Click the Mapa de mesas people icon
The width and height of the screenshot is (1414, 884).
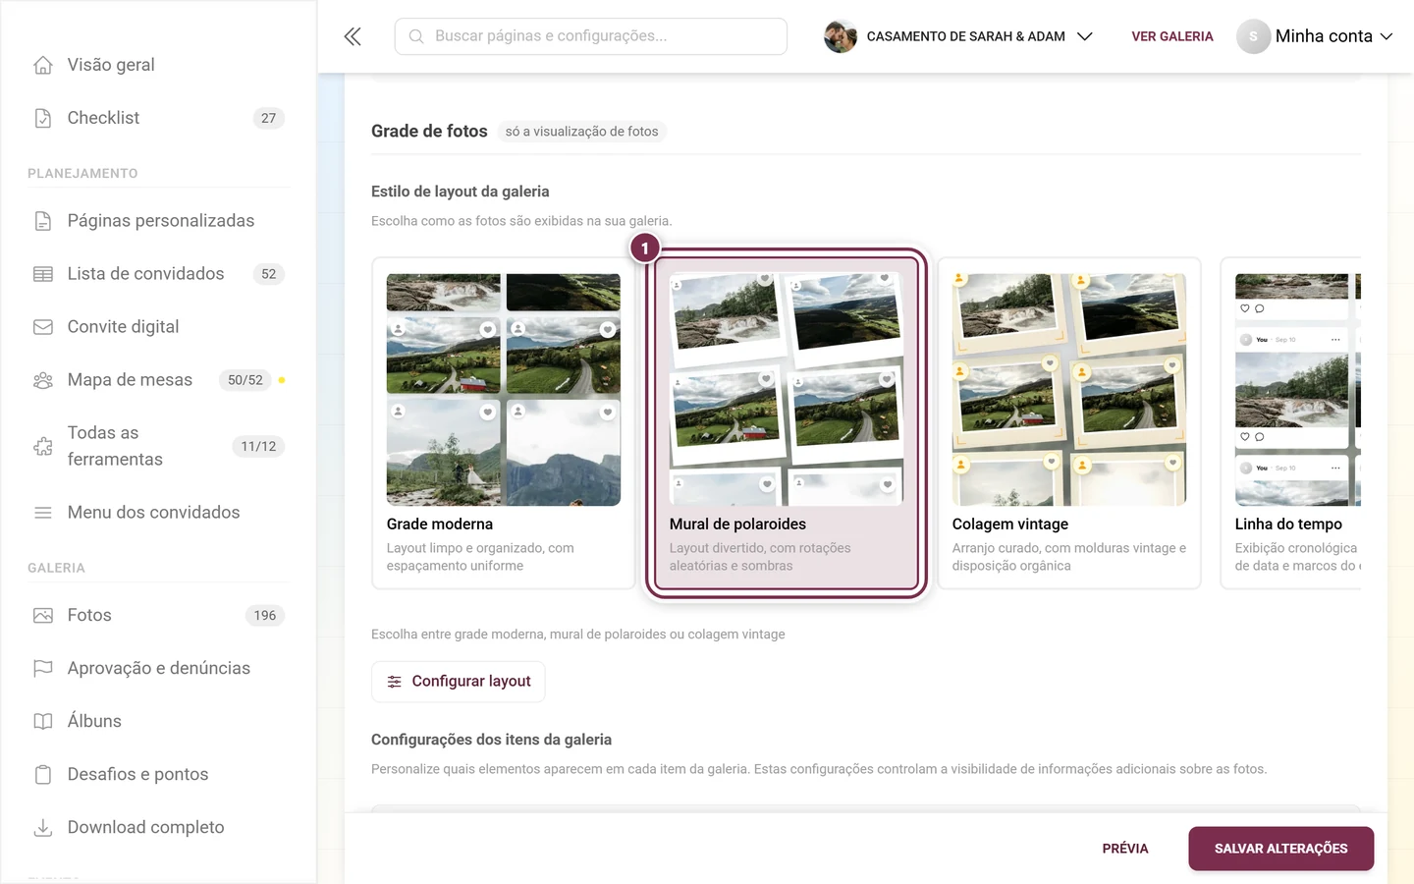pos(43,380)
